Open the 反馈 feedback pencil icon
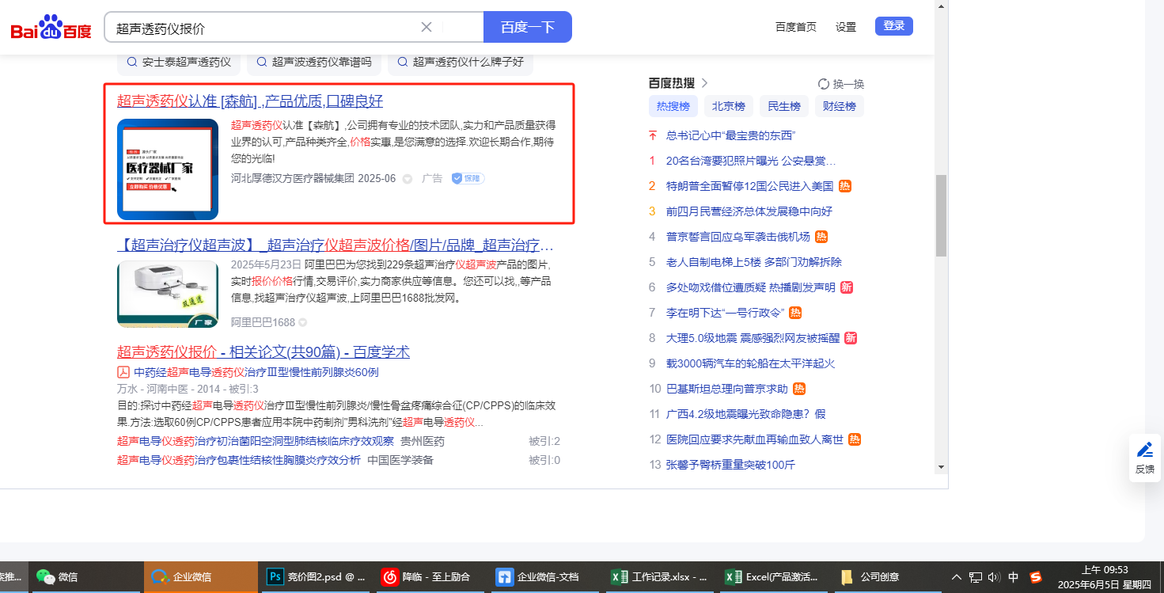 coord(1144,451)
